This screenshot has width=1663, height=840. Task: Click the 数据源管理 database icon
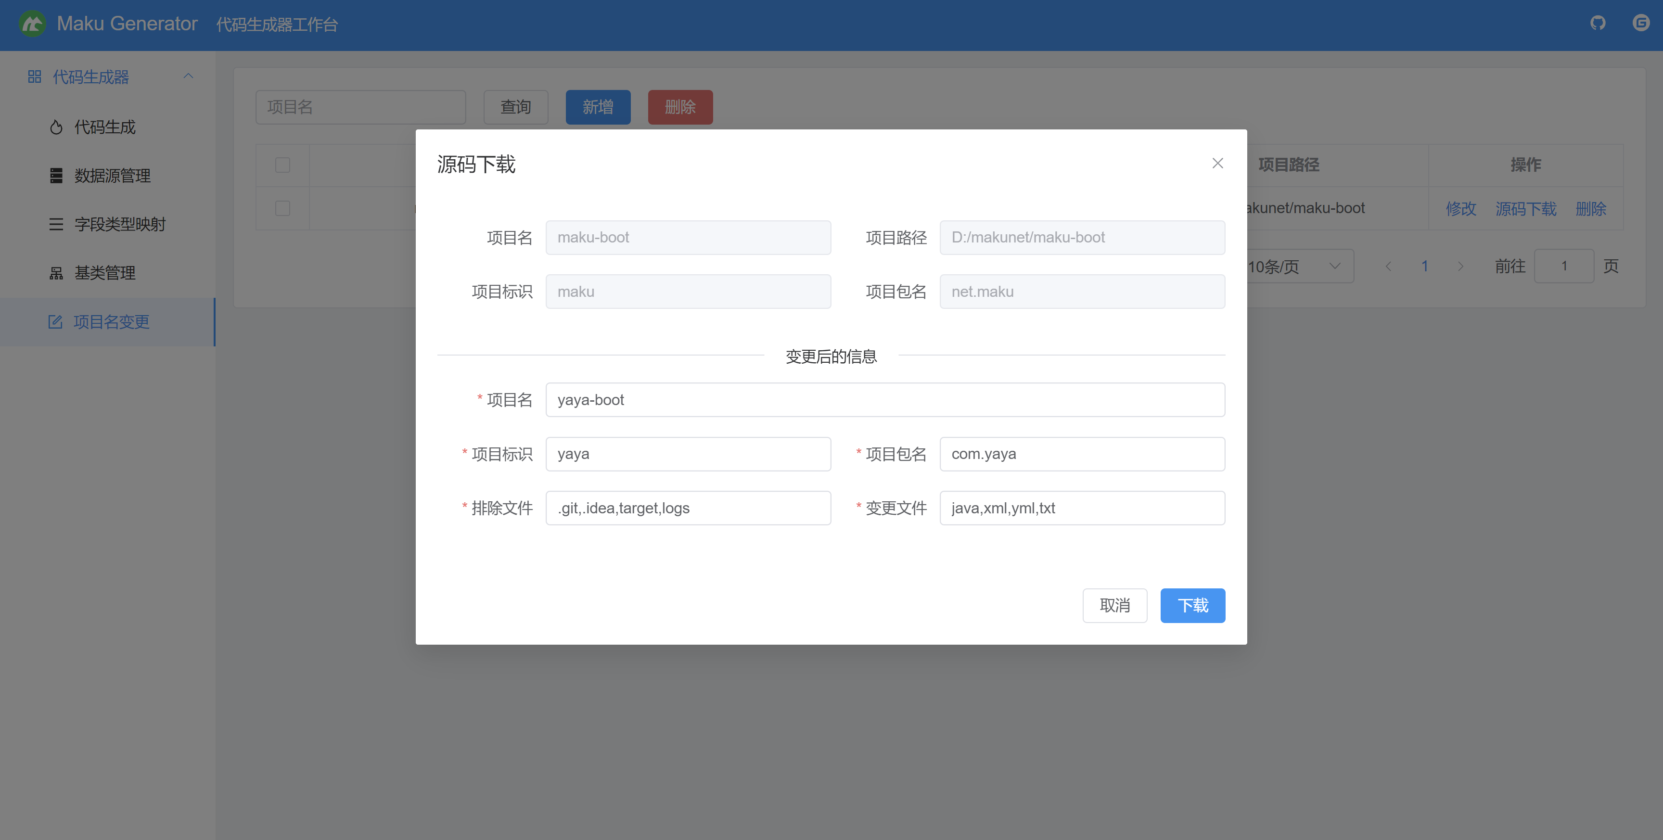point(56,176)
